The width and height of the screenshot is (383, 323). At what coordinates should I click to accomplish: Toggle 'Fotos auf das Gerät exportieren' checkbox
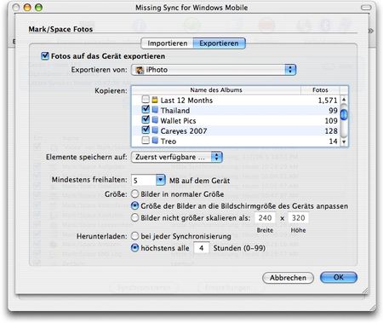pos(45,55)
